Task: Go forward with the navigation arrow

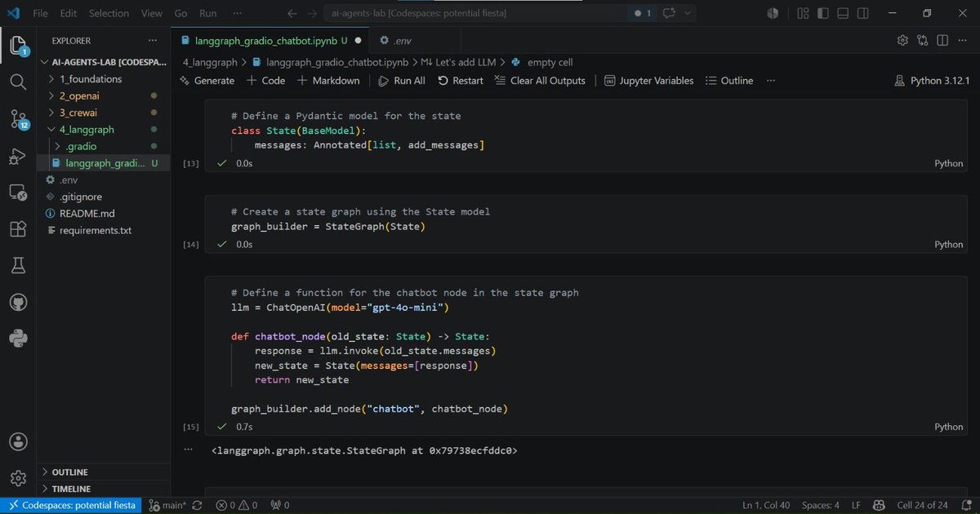Action: tap(313, 13)
